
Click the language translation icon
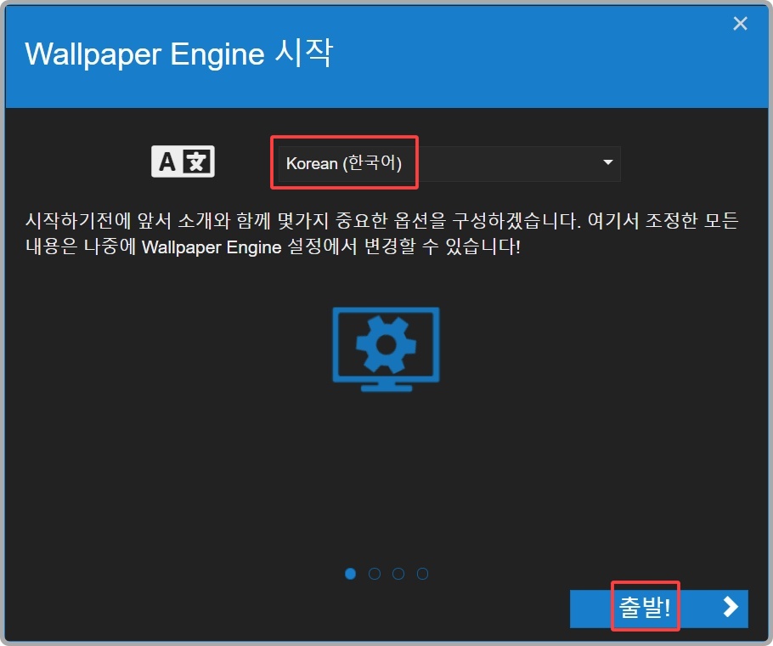pyautogui.click(x=183, y=161)
